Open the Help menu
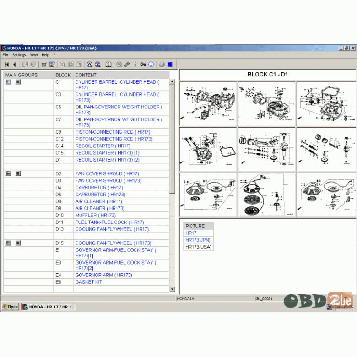Viewport: 357px width, 357px height. (45, 55)
